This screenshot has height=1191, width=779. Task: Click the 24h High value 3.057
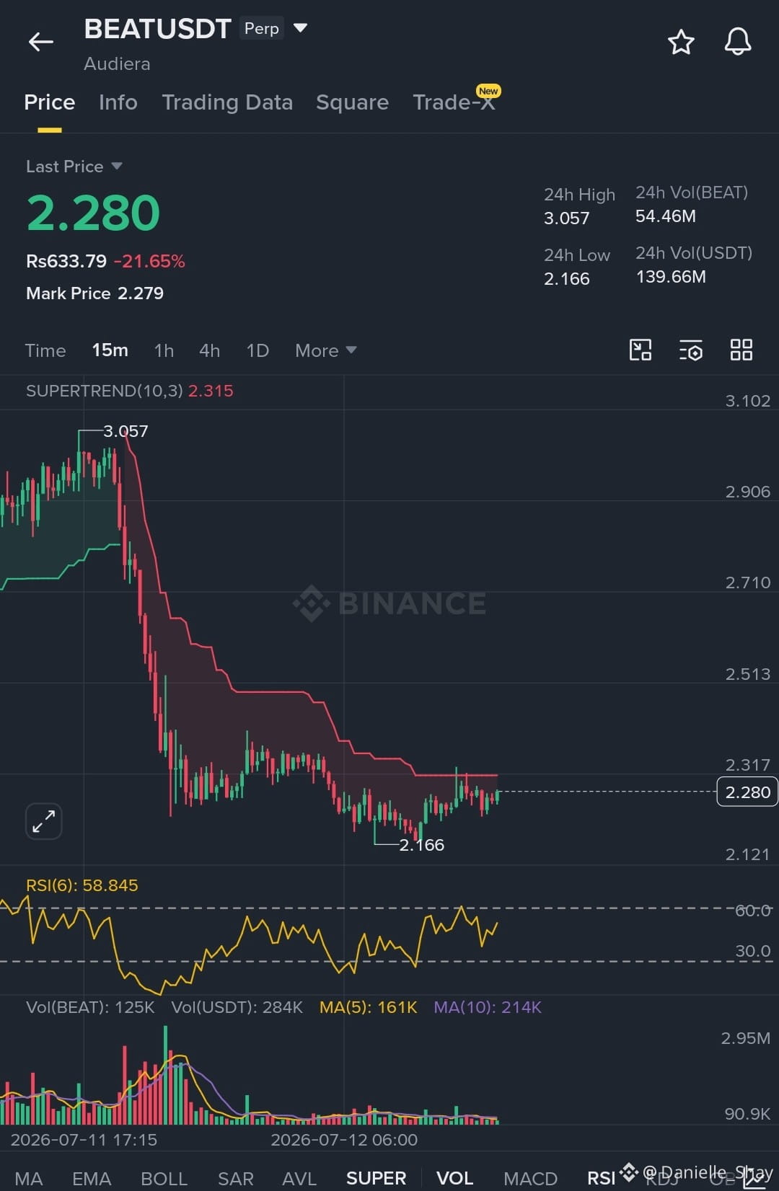pyautogui.click(x=566, y=218)
